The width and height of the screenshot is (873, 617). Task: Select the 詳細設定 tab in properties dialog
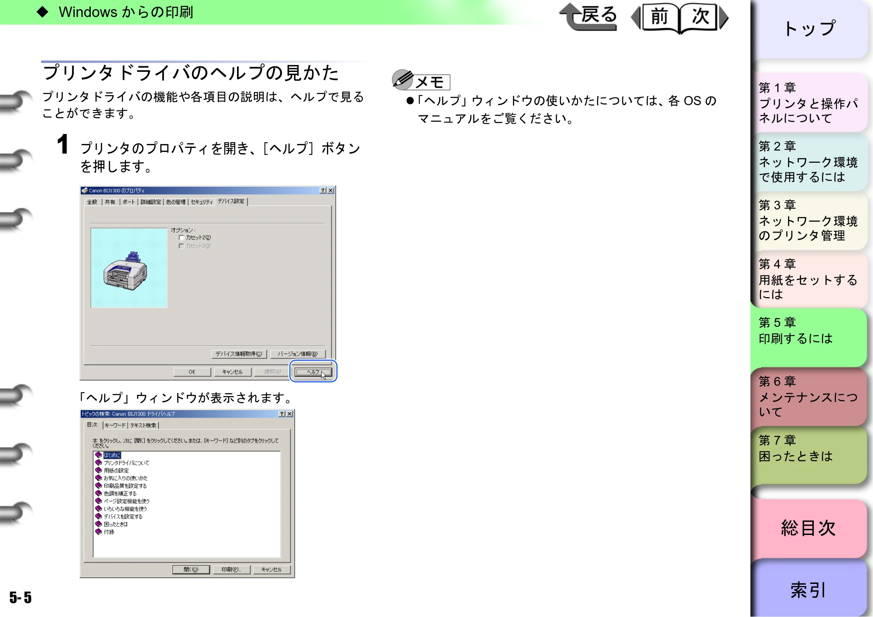pos(151,202)
